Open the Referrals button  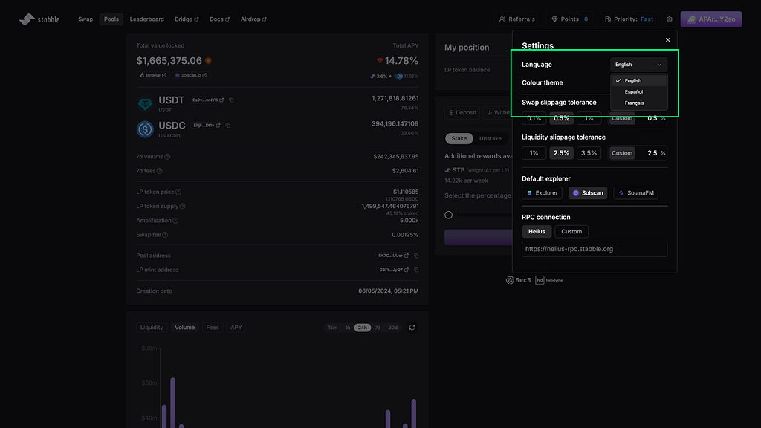click(517, 19)
